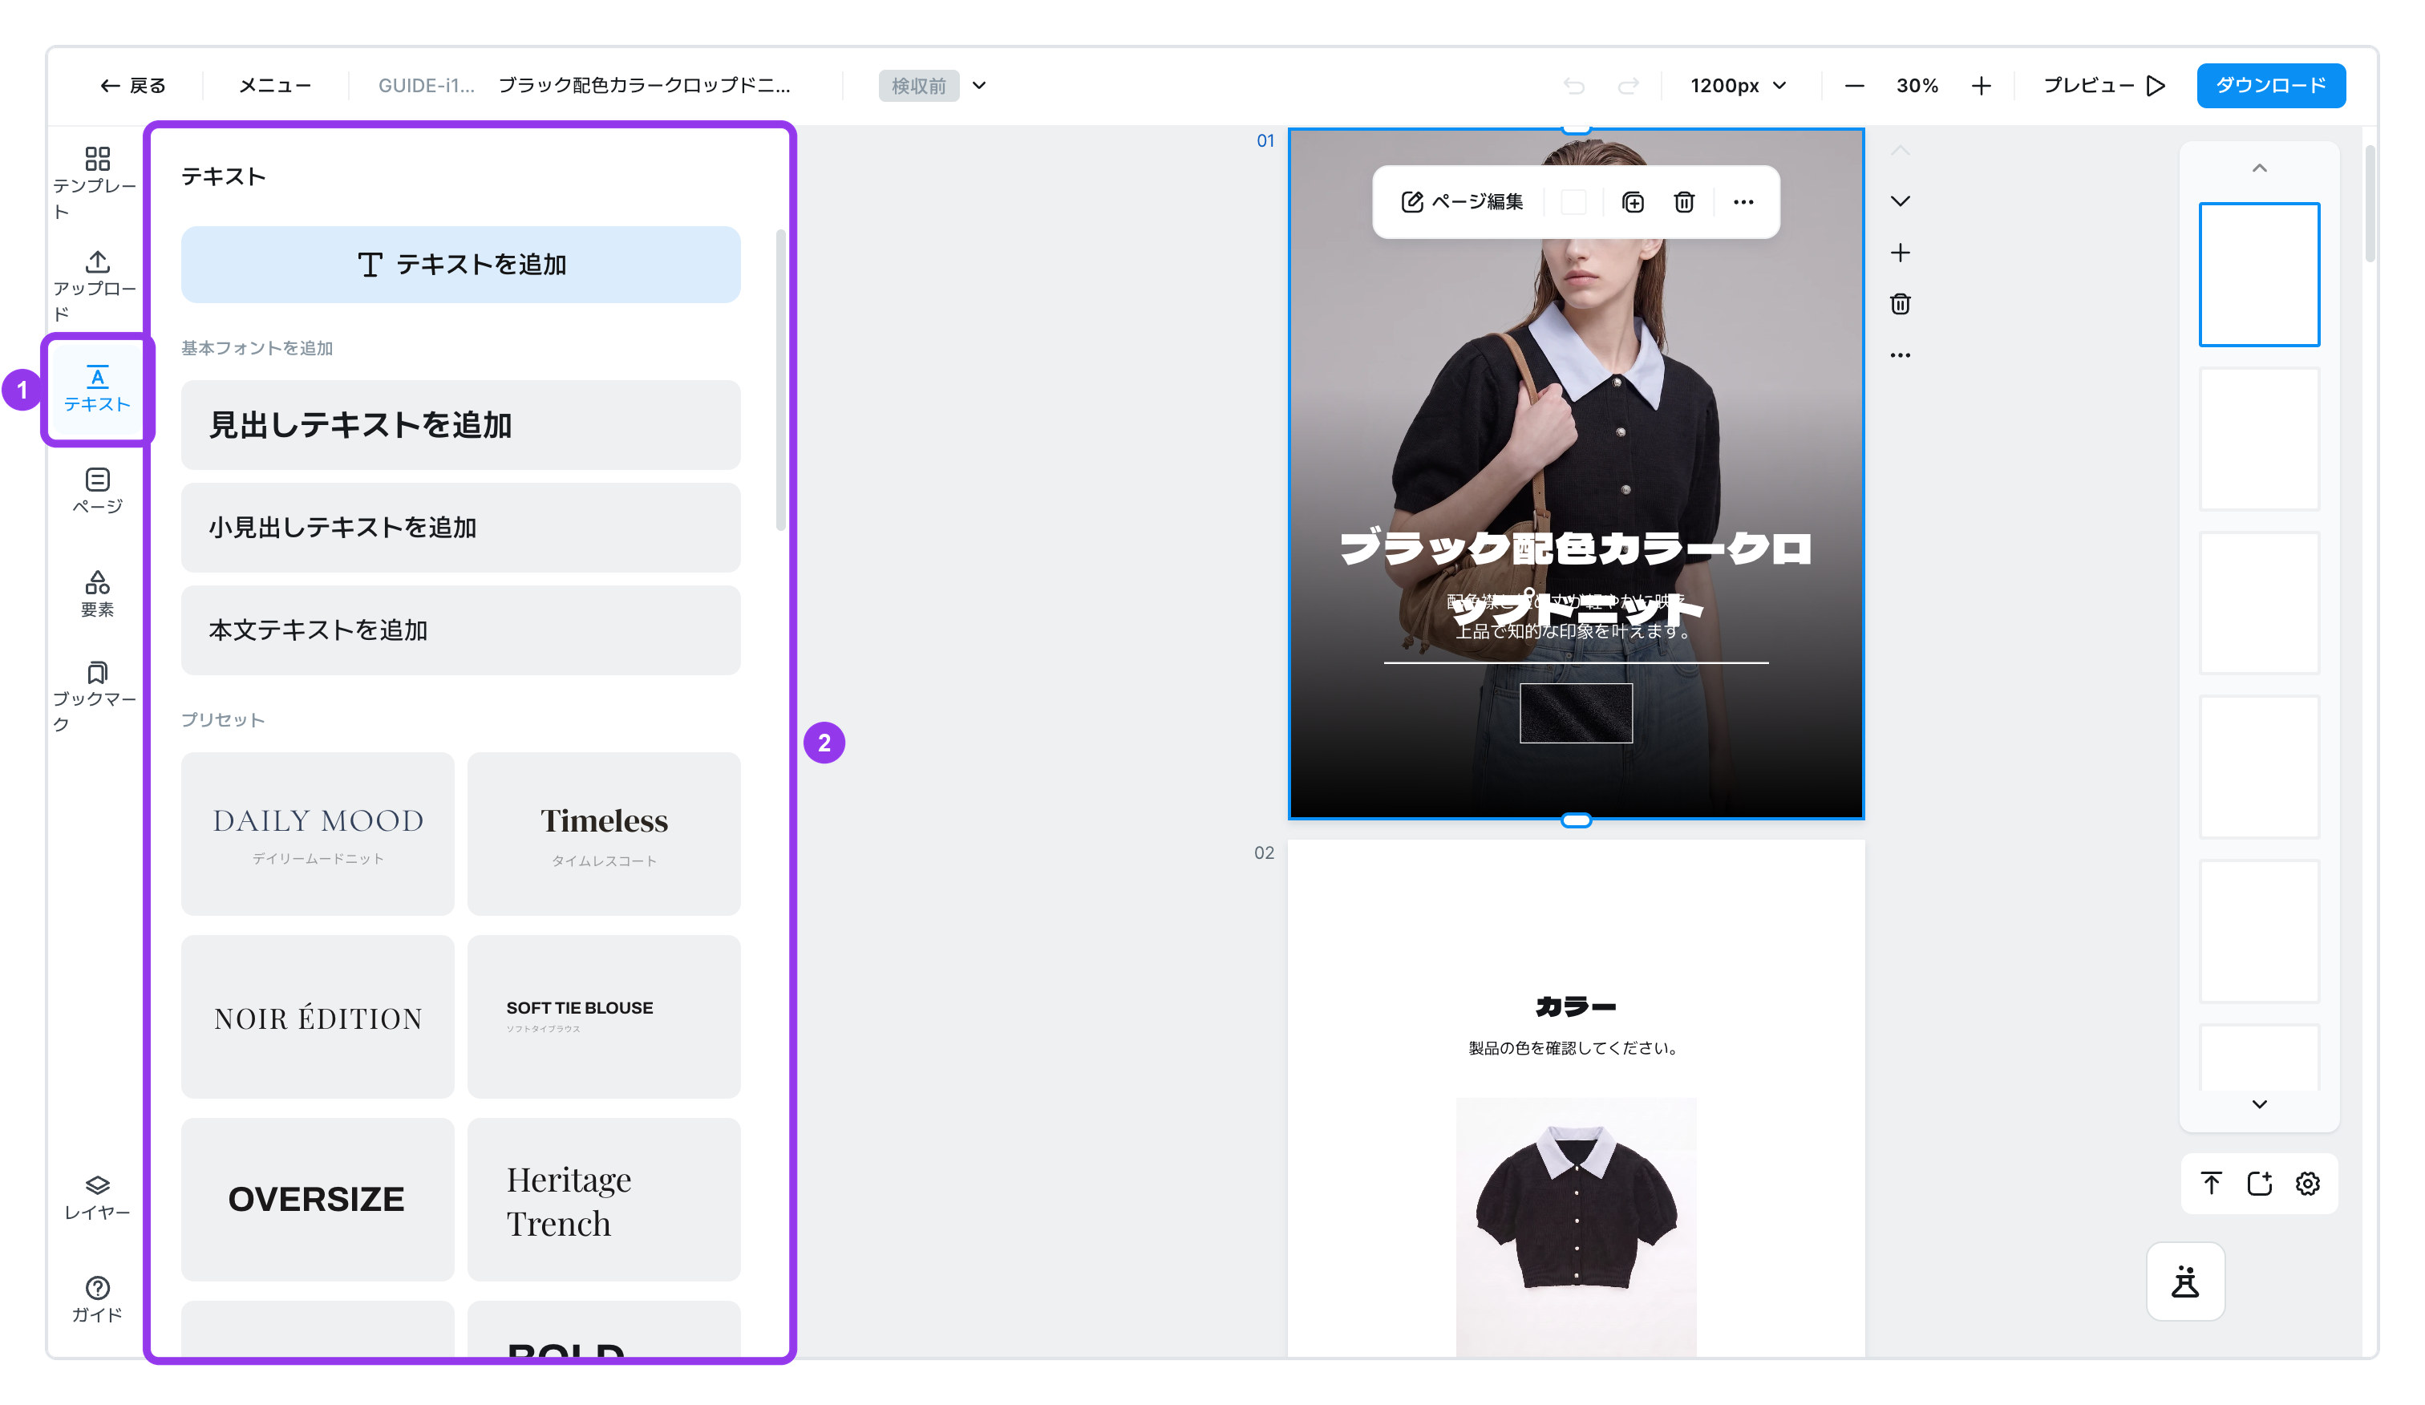Delete page via floating toolbar trash icon
Image resolution: width=2425 pixels, height=1405 pixels.
(1684, 202)
